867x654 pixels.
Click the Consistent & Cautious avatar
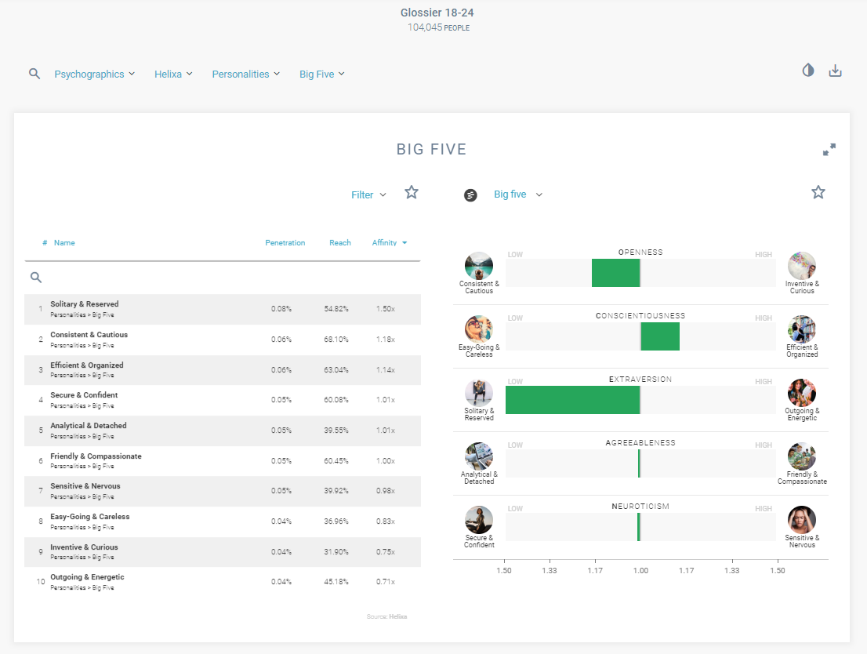click(x=479, y=266)
